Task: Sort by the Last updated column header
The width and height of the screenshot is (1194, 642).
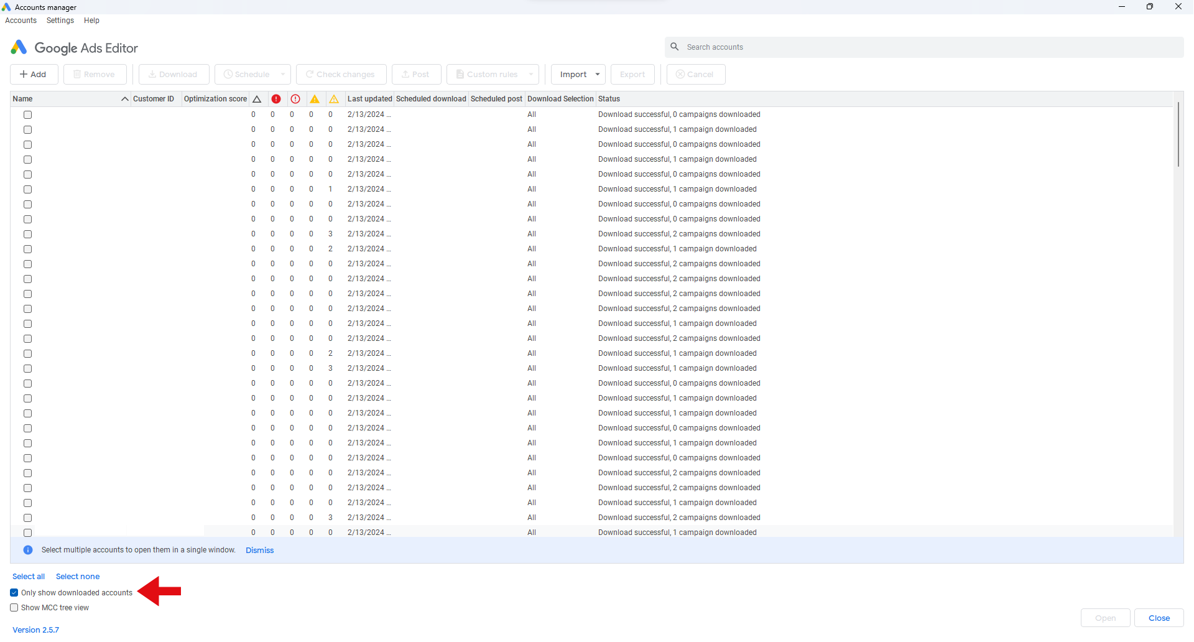Action: 369,99
